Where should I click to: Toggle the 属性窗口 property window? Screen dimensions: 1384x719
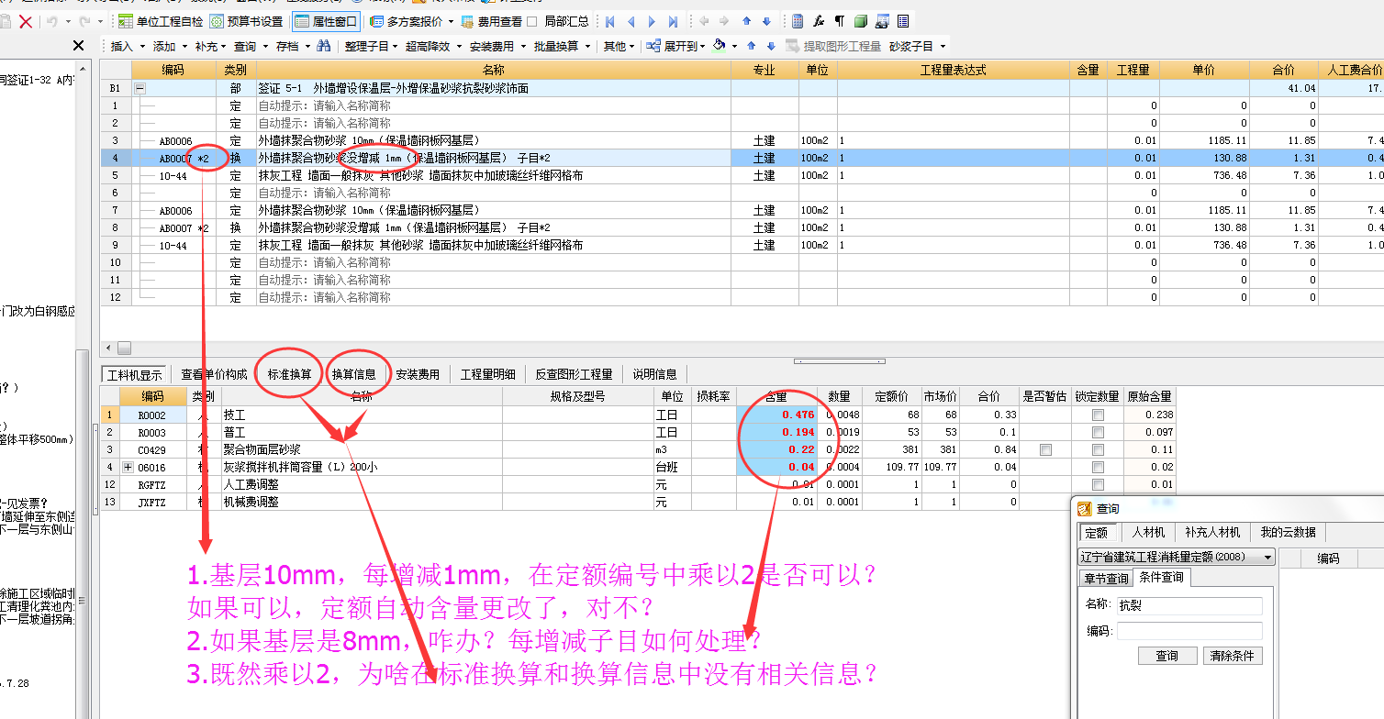326,21
